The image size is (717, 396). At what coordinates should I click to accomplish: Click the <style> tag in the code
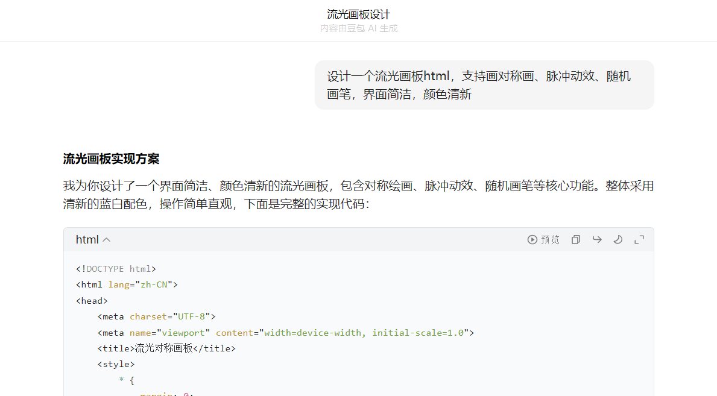pyautogui.click(x=116, y=364)
